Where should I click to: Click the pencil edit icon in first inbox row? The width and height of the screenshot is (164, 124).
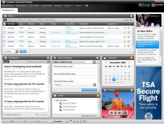(125, 28)
